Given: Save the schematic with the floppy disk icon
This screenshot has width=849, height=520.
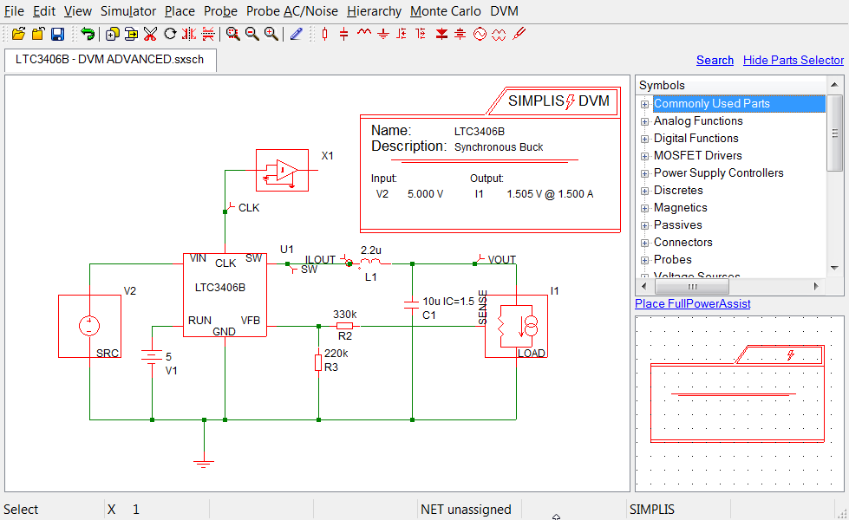Looking at the screenshot, I should point(57,34).
